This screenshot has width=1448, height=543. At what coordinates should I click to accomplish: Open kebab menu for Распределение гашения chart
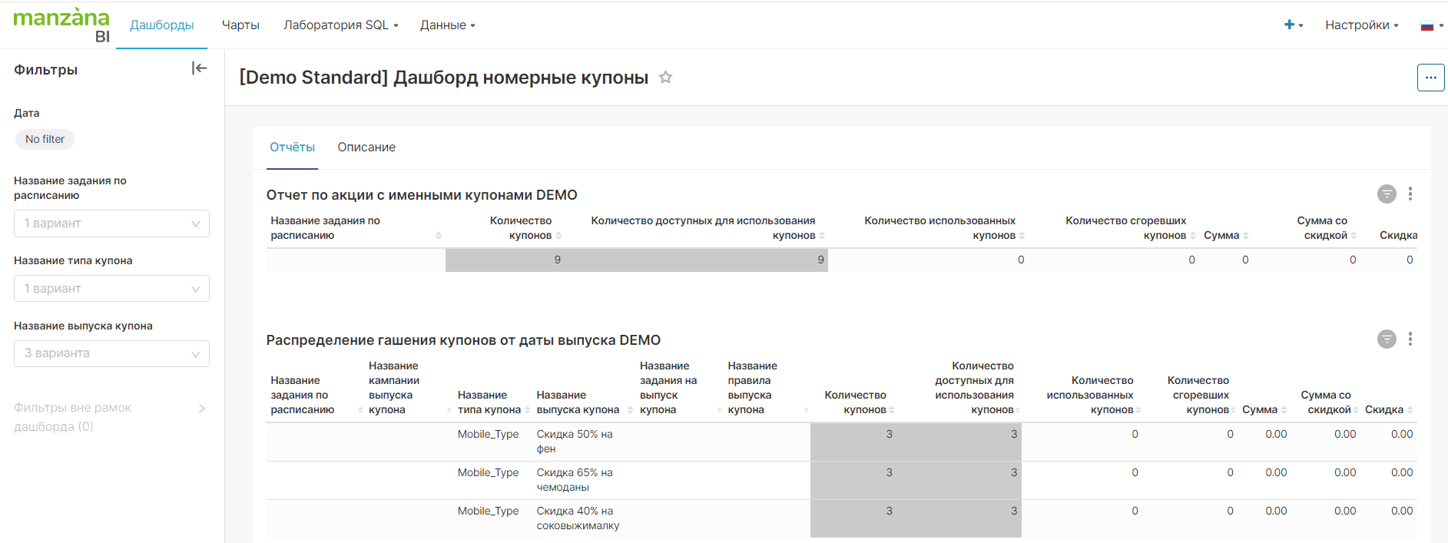click(x=1410, y=339)
